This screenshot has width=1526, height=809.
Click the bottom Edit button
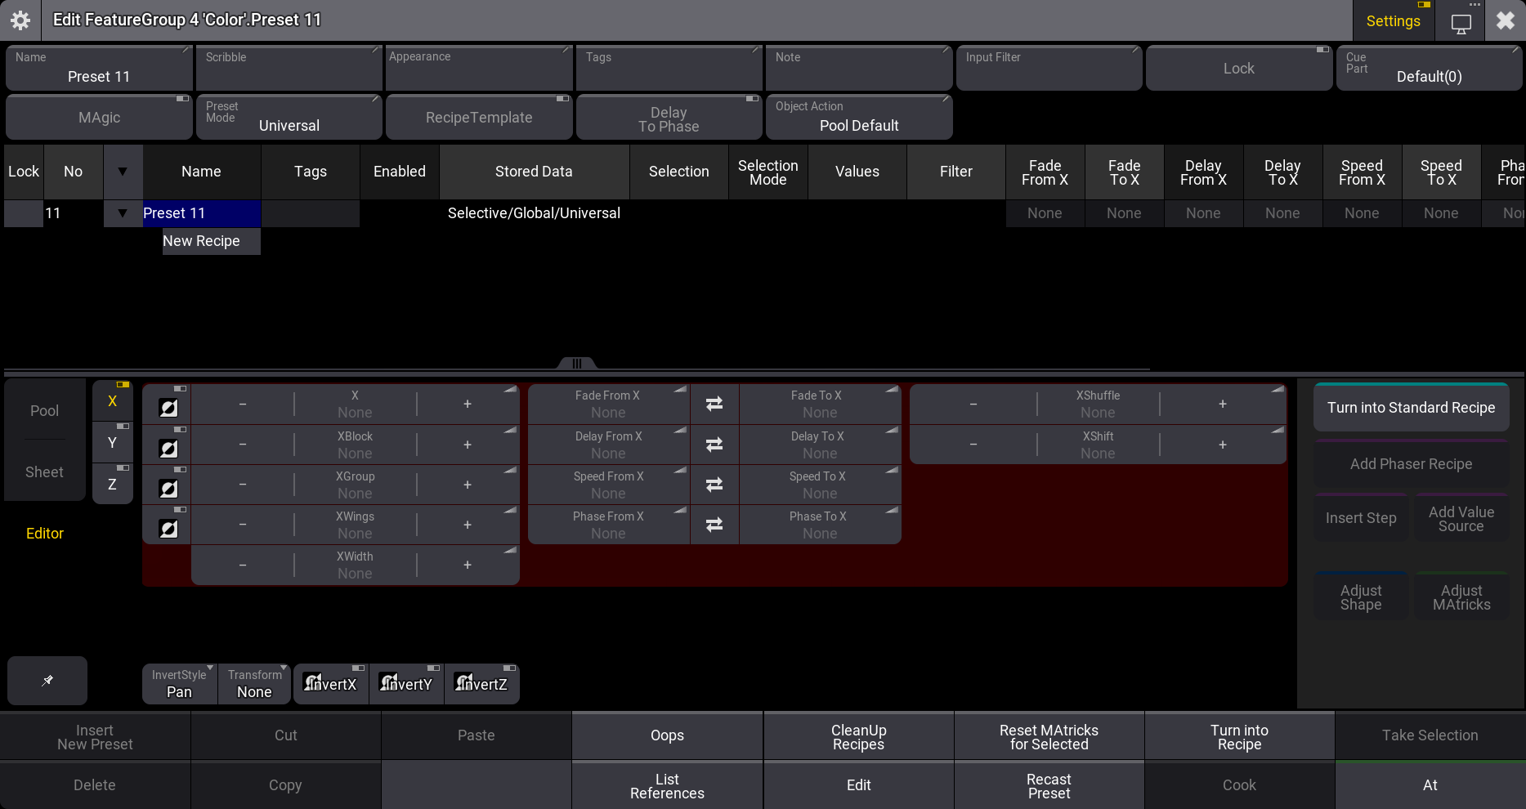tap(858, 785)
